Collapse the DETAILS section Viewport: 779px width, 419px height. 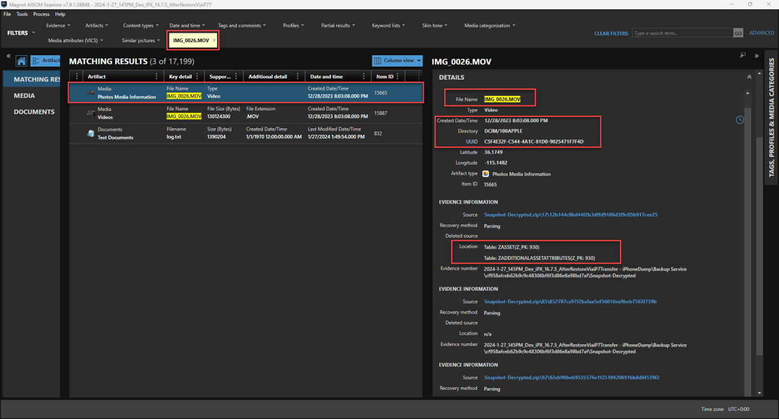(749, 77)
